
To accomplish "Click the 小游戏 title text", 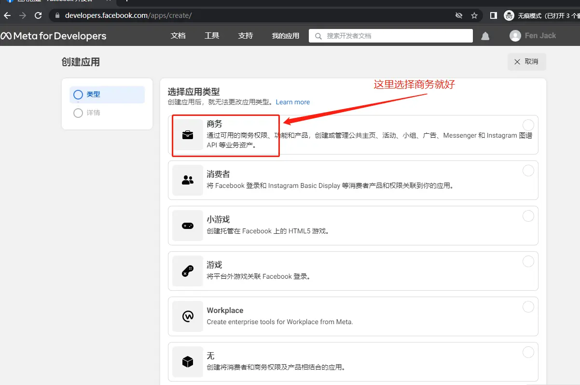I will (x=219, y=219).
